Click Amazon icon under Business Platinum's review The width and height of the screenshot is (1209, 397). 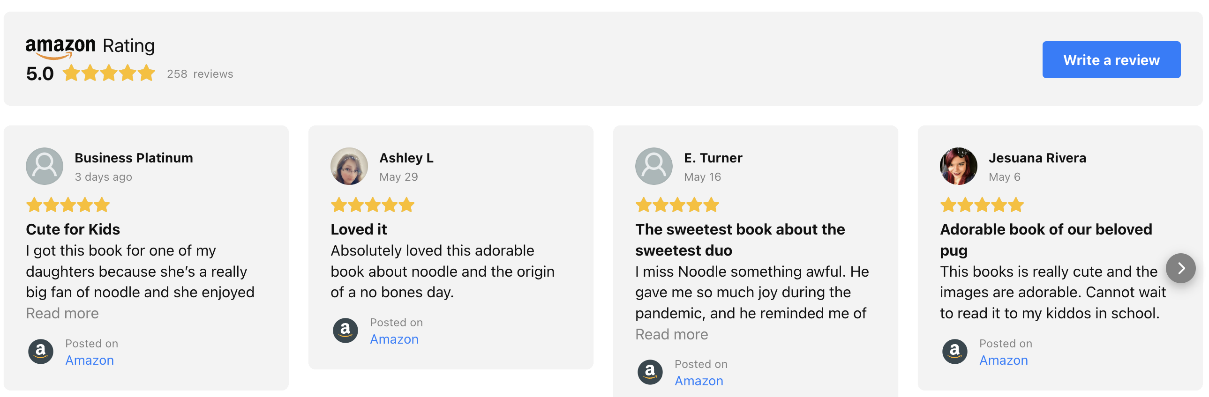(x=41, y=352)
